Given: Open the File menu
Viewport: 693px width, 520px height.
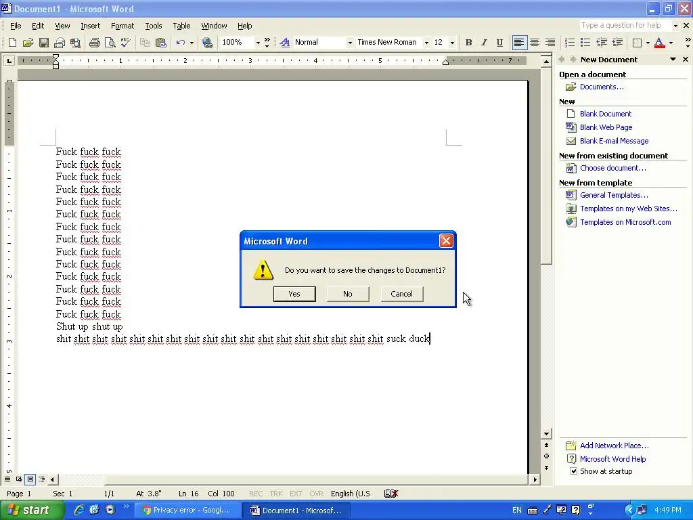Looking at the screenshot, I should [16, 26].
